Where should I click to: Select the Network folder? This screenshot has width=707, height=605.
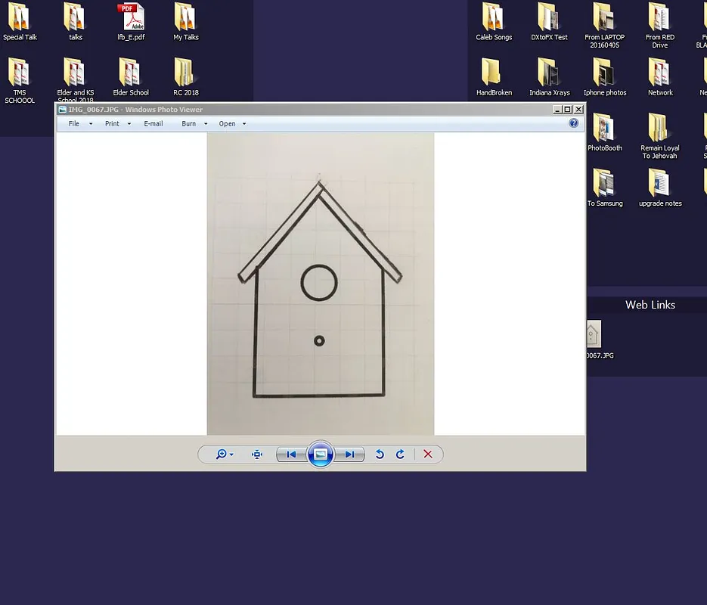660,77
